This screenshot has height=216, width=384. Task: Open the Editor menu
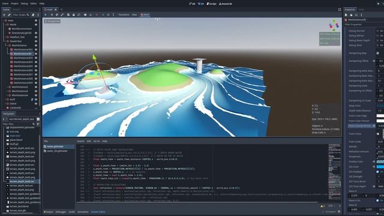(34, 4)
